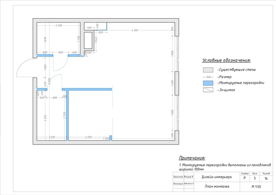The image size is (276, 195).
Task: Click sheet number 3 in title block
Action: click(x=254, y=178)
